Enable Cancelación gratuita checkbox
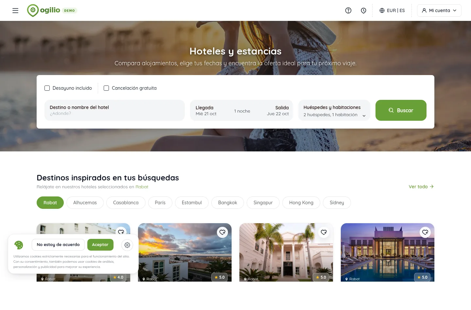This screenshot has height=310, width=471. [x=106, y=88]
